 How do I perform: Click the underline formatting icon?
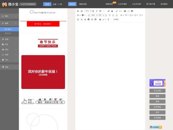click(78, 19)
